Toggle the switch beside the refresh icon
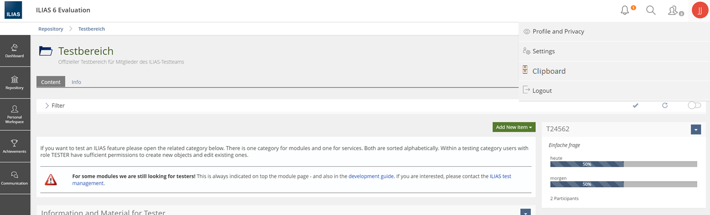This screenshot has width=710, height=215. [x=694, y=105]
